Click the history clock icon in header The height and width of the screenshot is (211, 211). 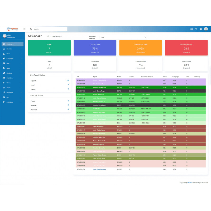(x=196, y=29)
